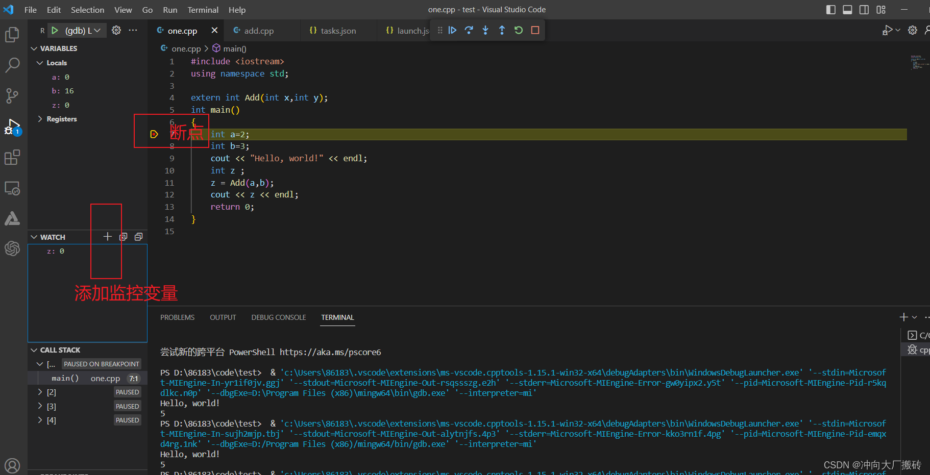Collapse all watch expressions
This screenshot has width=930, height=475.
pyautogui.click(x=138, y=237)
